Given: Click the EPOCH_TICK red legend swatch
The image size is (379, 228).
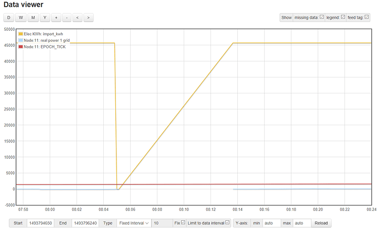Looking at the screenshot, I should pyautogui.click(x=20, y=47).
